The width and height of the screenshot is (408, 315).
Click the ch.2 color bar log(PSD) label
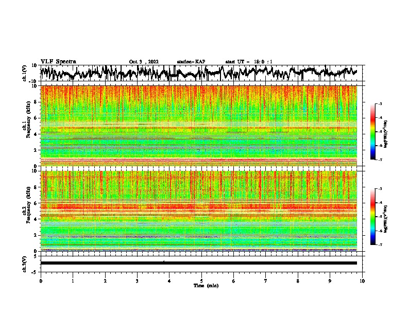click(386, 219)
